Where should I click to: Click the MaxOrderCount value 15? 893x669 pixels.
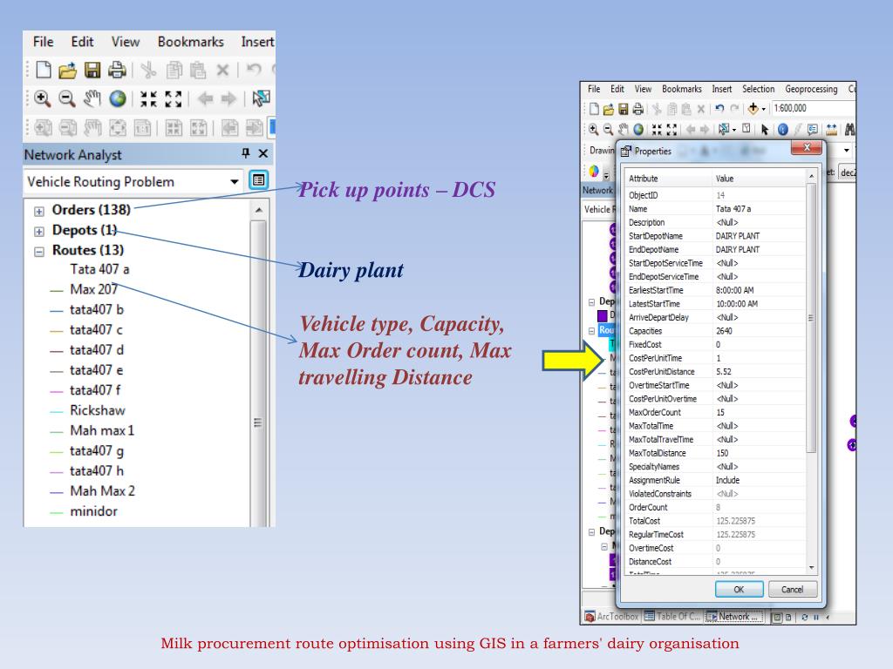720,412
